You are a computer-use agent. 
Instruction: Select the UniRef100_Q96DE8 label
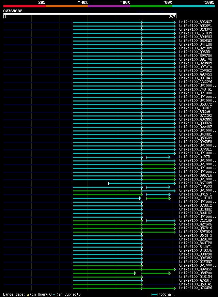coord(196,142)
